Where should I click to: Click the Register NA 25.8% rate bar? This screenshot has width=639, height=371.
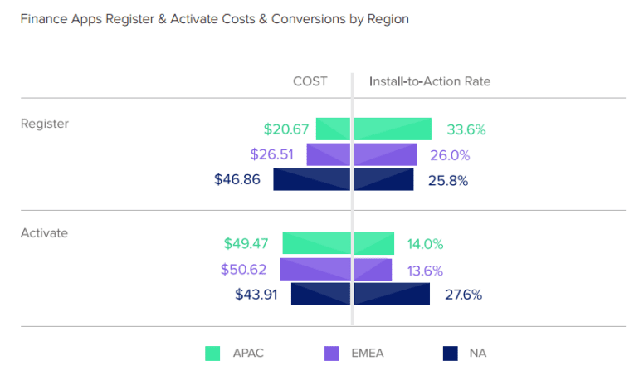coord(384,179)
